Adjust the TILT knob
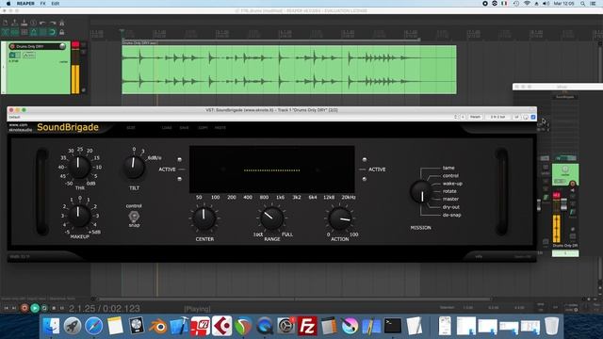 (134, 168)
